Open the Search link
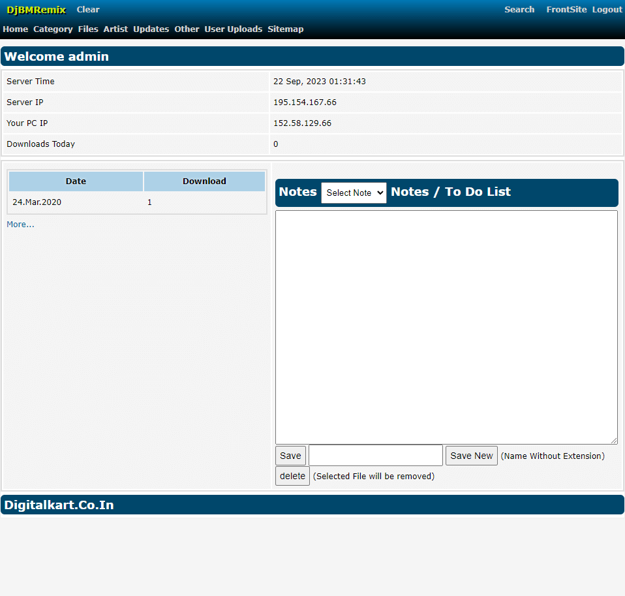Viewport: 625px width, 596px height. (x=519, y=10)
